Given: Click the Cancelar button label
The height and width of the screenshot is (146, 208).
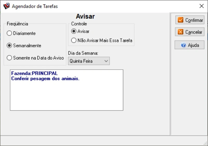Looking at the screenshot, I should tap(194, 32).
